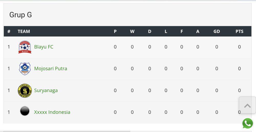Viewport: 256px width, 132px height.
Task: Open the Suryanaga team link
Action: pos(46,90)
